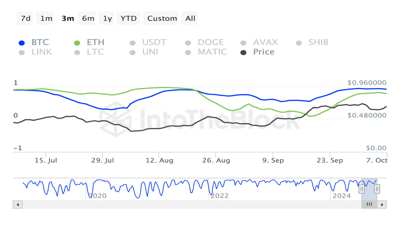Click the right scroll arrow of the navigator
The image size is (400, 225).
[382, 204]
